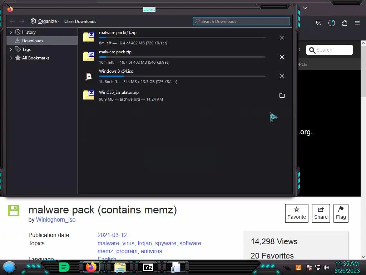The height and width of the screenshot is (275, 366).
Task: Expand the All Bookmarks tree node
Action: (11, 58)
